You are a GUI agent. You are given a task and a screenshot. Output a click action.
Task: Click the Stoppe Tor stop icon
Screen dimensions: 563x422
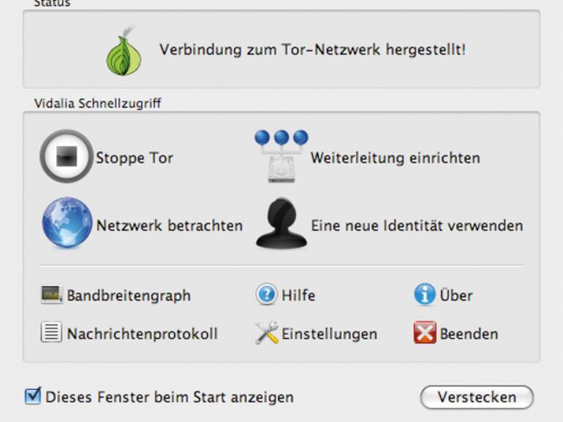[67, 156]
